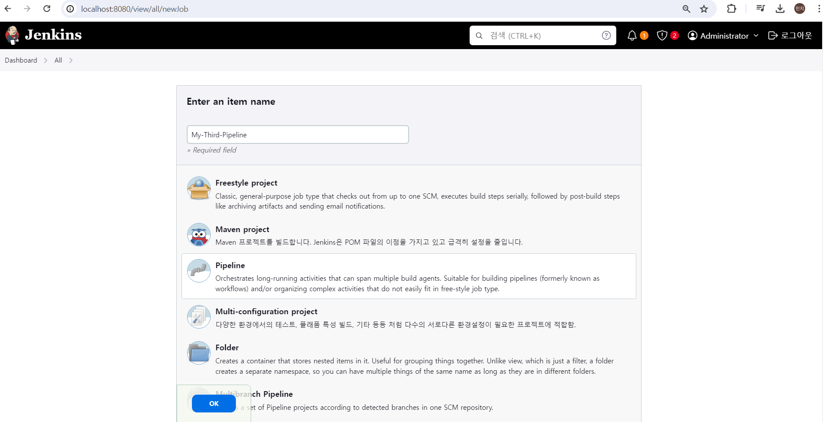Open the media control playlist icon

(760, 9)
